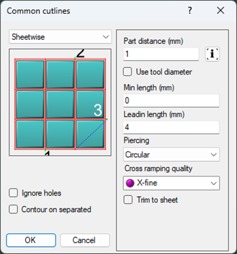Check the Contour on separated option
Screen dimensions: 237x254
click(x=13, y=209)
